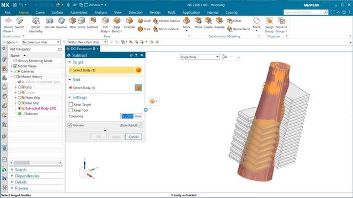Viewport: 353px width, 198px height.
Task: Click the Apply button
Action: click(x=116, y=137)
